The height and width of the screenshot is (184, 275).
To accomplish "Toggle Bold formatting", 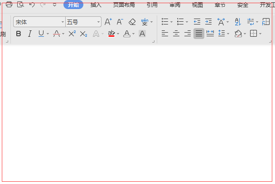I will [19, 34].
